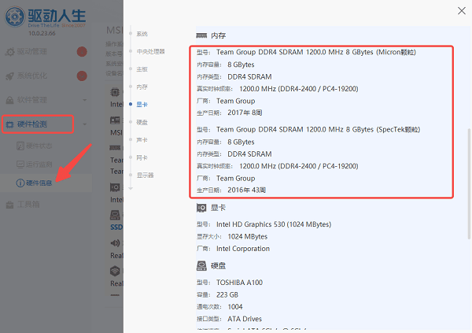
Task: Jump to 系统 in the navigation list
Action: pyautogui.click(x=142, y=34)
